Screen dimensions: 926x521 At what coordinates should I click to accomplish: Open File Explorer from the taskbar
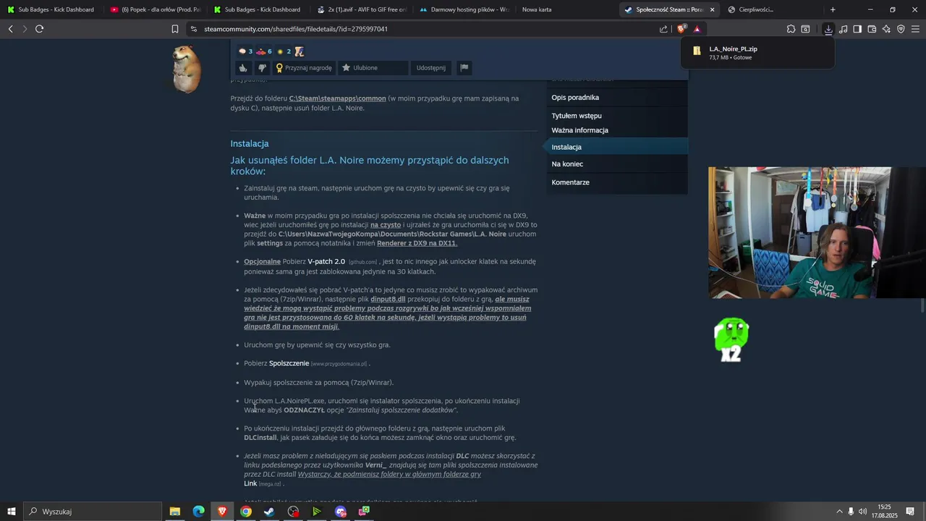click(x=174, y=512)
